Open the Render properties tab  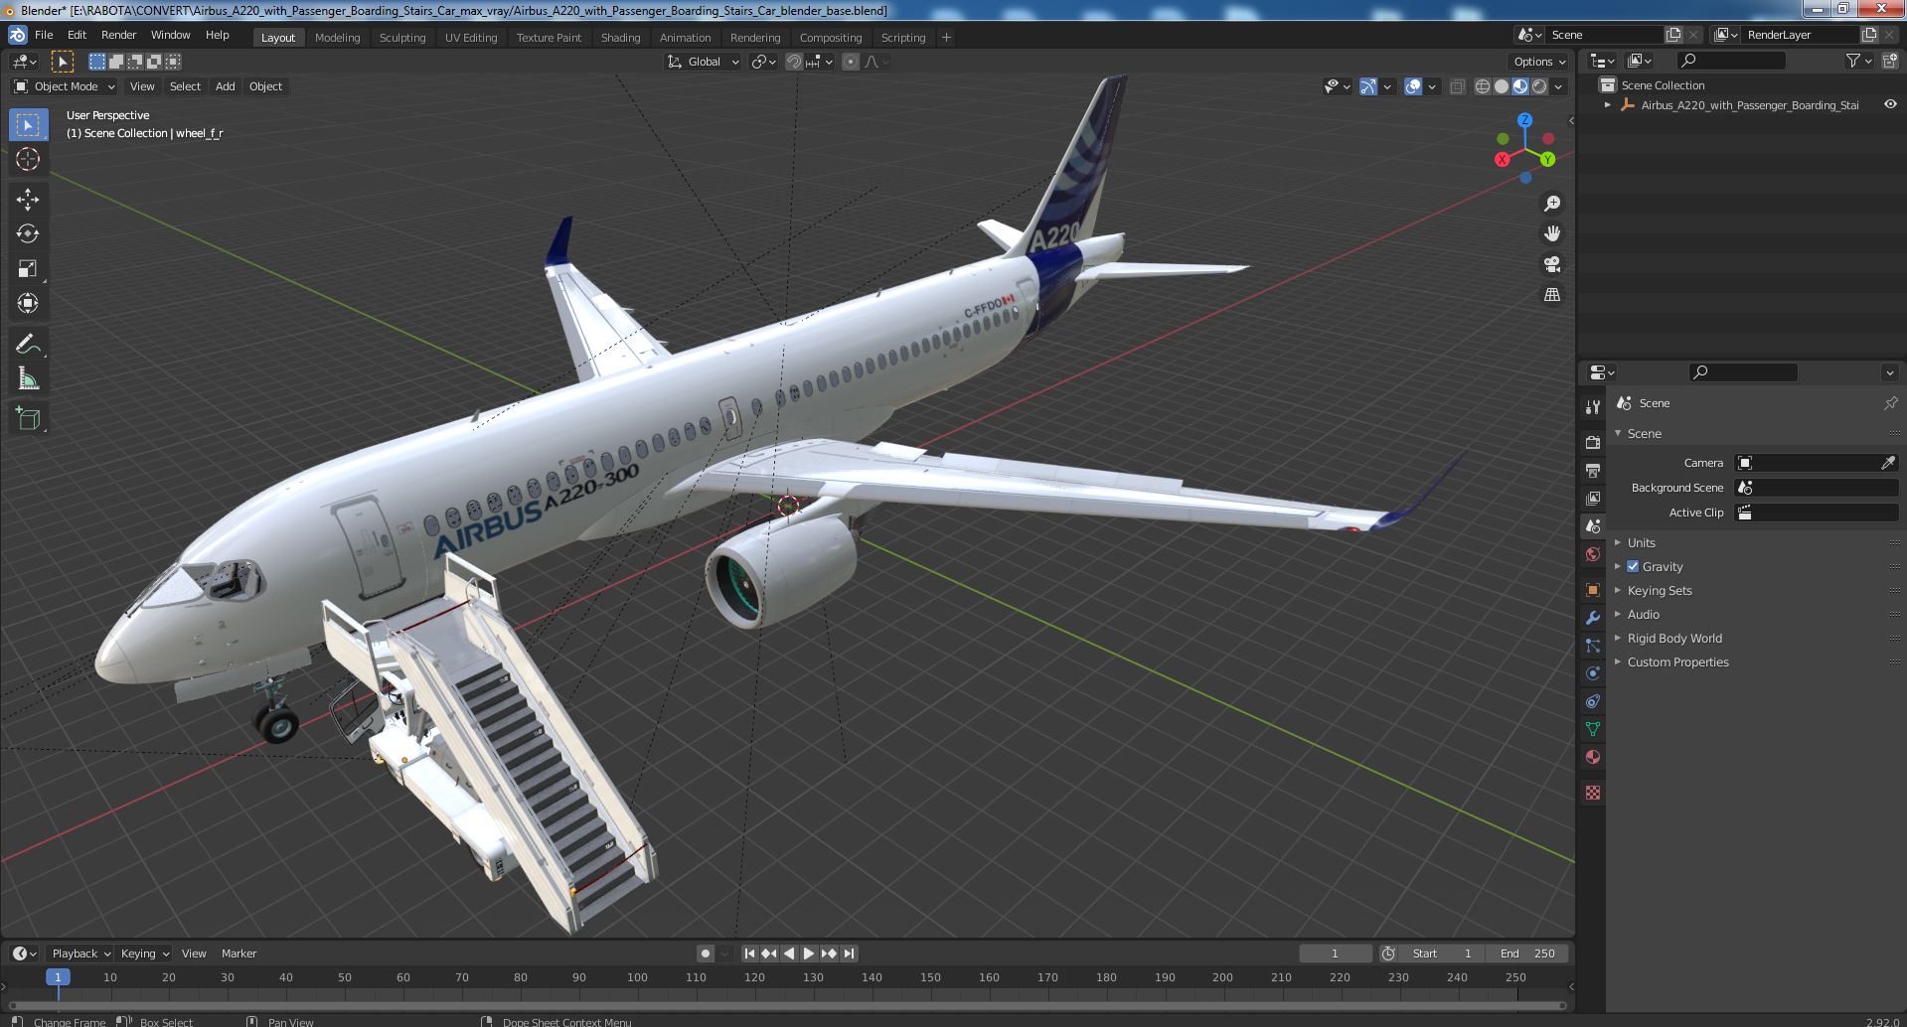[x=1593, y=442]
